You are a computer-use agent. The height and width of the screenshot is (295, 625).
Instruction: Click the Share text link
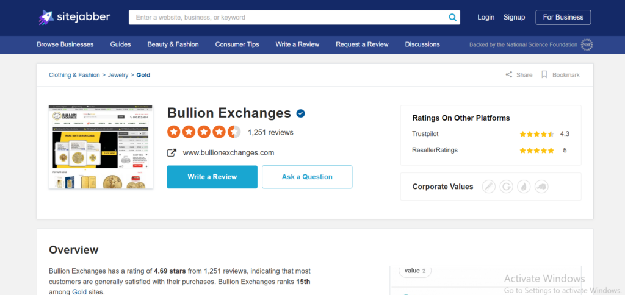coord(524,75)
